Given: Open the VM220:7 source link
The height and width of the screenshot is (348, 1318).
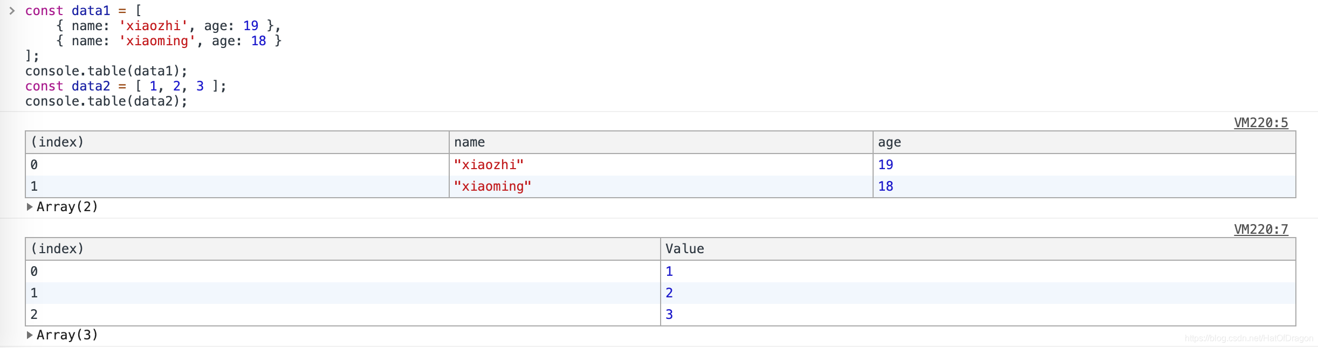Looking at the screenshot, I should point(1261,229).
